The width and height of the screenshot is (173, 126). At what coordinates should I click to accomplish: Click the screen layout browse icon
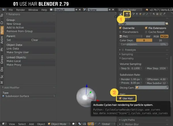(51, 10)
